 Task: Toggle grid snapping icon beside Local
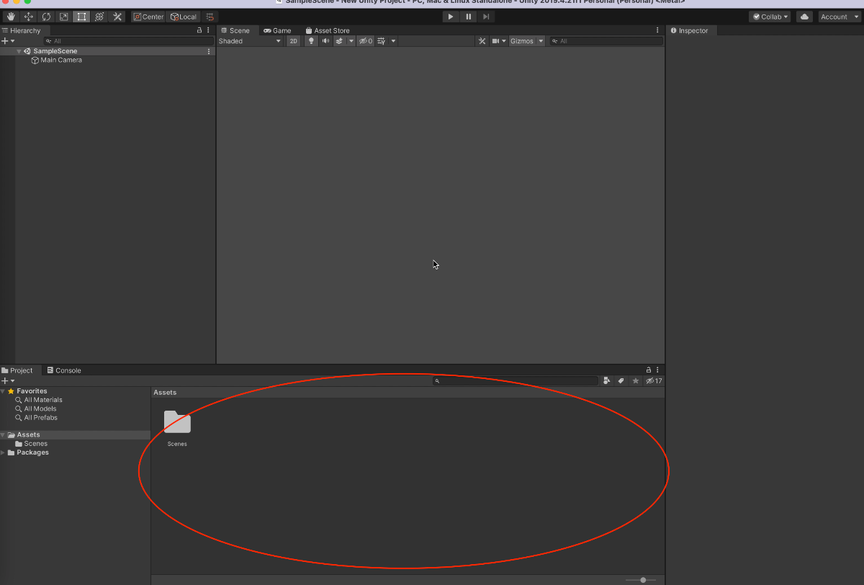coord(210,17)
